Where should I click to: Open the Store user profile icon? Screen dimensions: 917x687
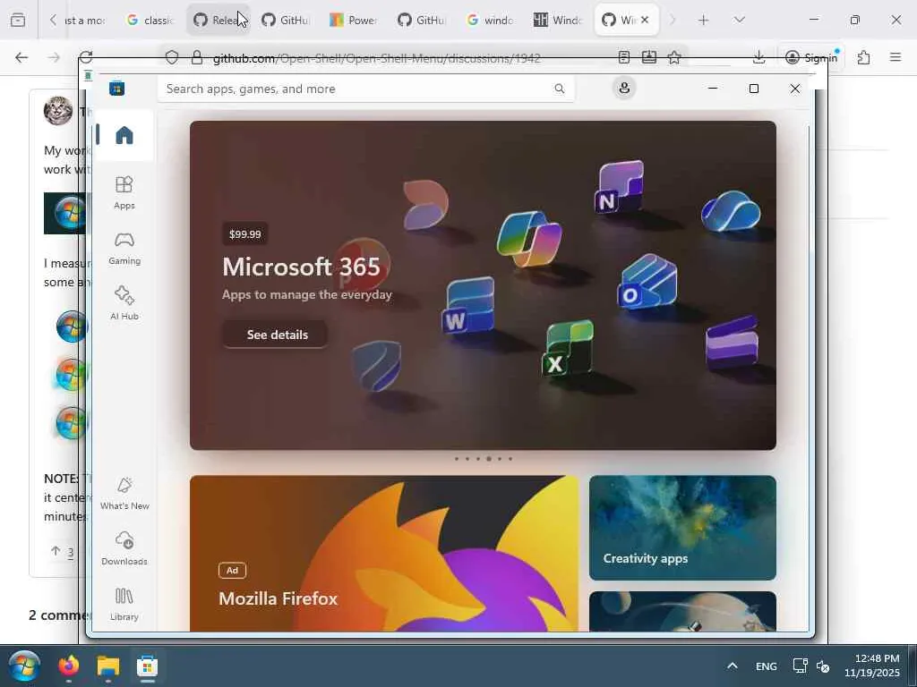[x=624, y=89]
